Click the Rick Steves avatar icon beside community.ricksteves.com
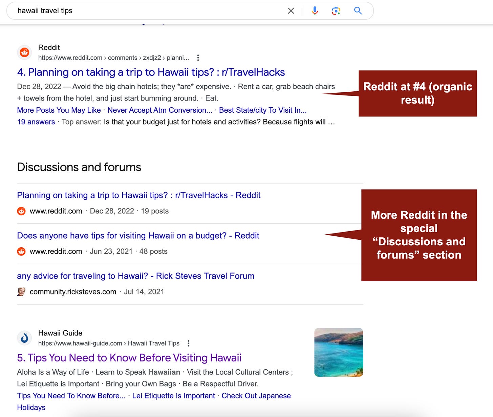Screen dimensions: 493x417 (21, 291)
